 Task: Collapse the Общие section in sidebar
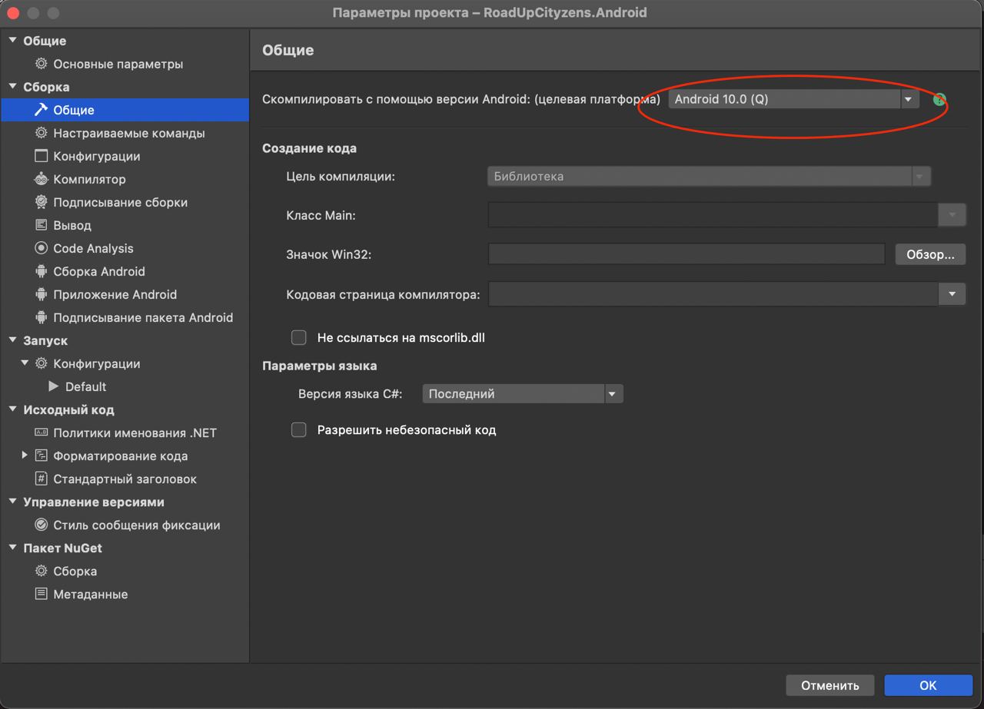coord(12,40)
